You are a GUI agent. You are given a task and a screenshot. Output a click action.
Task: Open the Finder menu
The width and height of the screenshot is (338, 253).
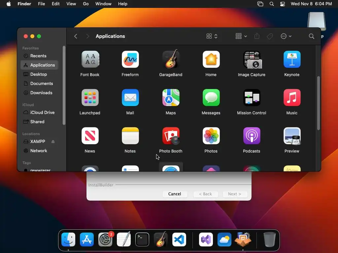[24, 4]
